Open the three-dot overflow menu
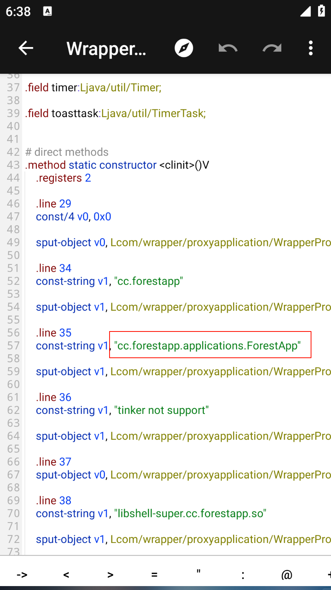Viewport: 331px width, 590px height. [311, 48]
